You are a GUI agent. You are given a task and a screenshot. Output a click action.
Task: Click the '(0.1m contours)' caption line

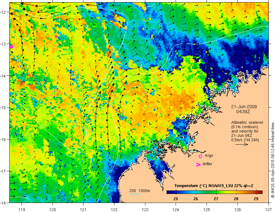coord(245,127)
